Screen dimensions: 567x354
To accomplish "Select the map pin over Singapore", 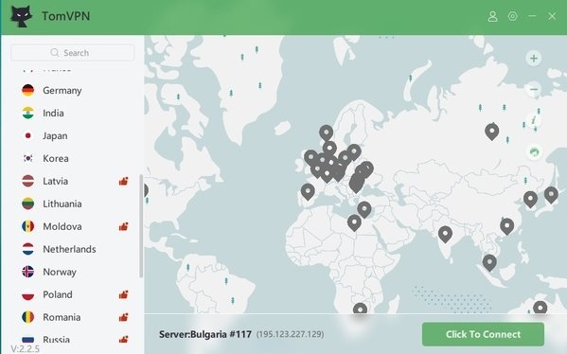I will (489, 263).
